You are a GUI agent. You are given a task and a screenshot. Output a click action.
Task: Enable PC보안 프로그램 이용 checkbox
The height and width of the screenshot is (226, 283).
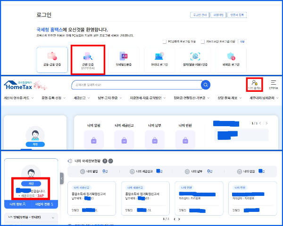[x=165, y=41]
